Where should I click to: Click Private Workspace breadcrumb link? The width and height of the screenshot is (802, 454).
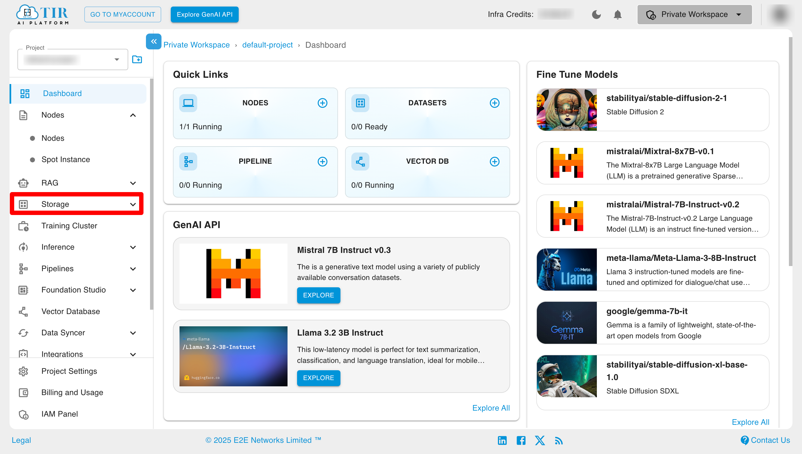point(196,45)
